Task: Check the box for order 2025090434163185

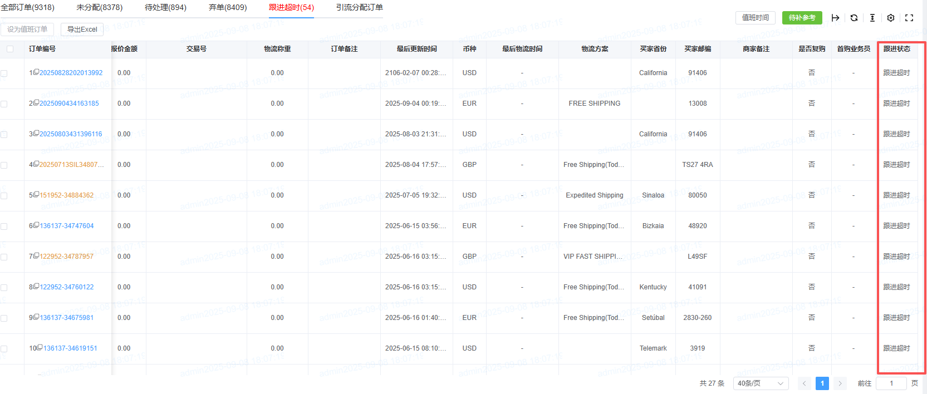Action: pyautogui.click(x=4, y=104)
